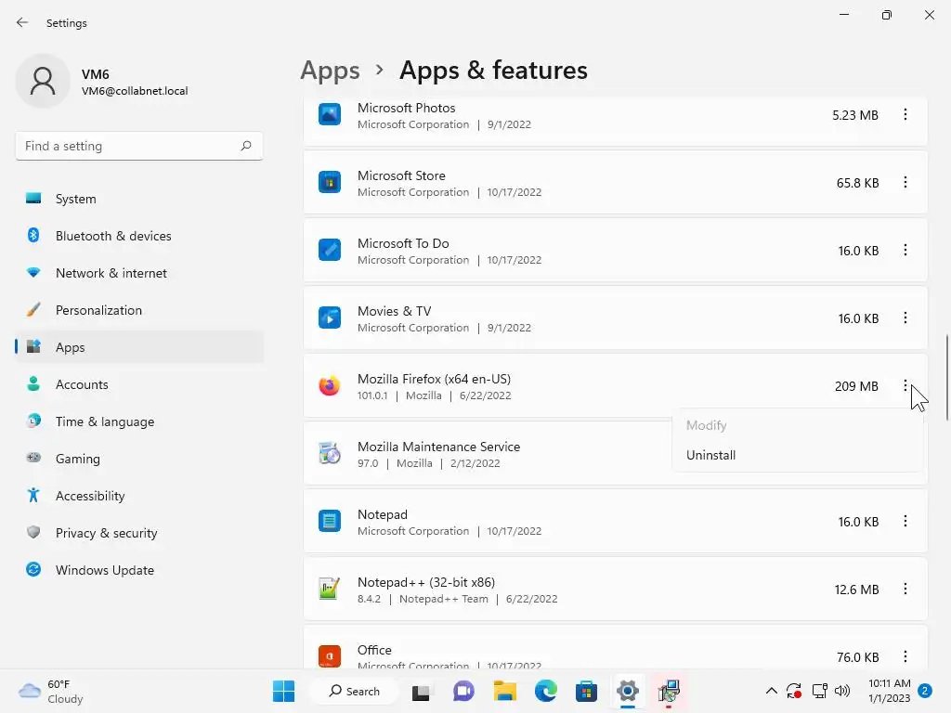Click the VM6@collabnet.local account text
This screenshot has height=713, width=951.
coord(135,91)
